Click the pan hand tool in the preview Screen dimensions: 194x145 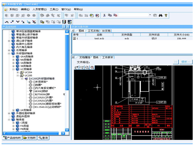(76, 67)
